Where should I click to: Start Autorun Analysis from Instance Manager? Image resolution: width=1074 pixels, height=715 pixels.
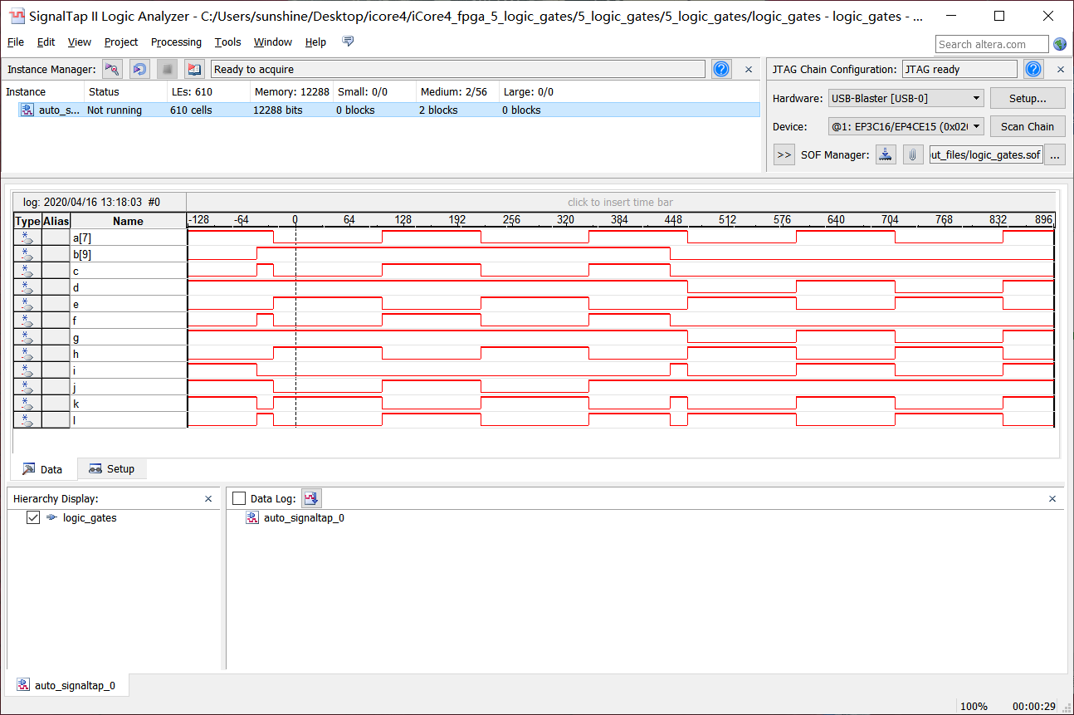pos(140,70)
